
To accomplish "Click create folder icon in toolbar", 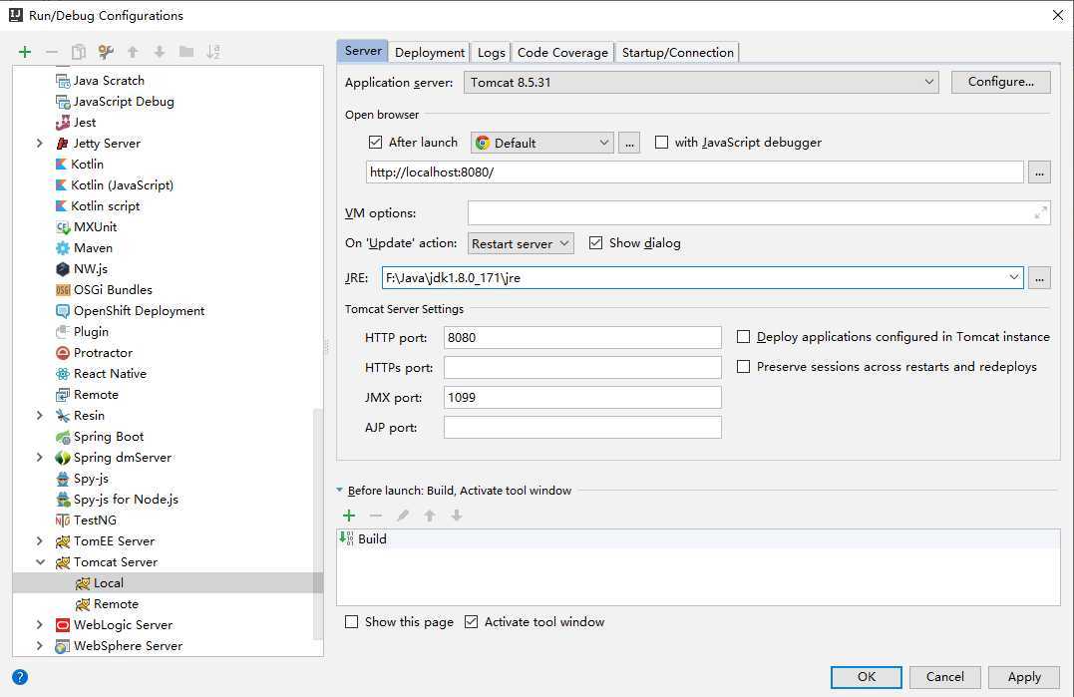I will pyautogui.click(x=186, y=52).
